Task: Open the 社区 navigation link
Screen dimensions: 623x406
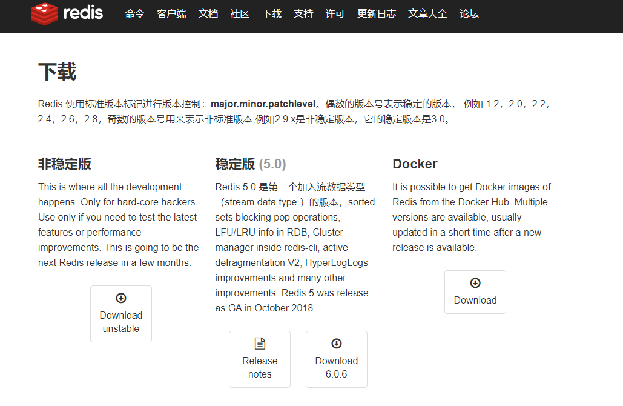Action: 240,14
